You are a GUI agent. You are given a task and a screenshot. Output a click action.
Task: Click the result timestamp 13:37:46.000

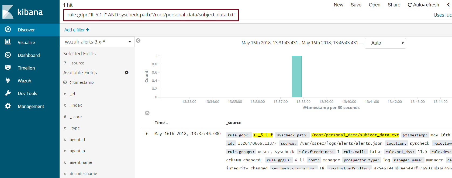point(206,133)
